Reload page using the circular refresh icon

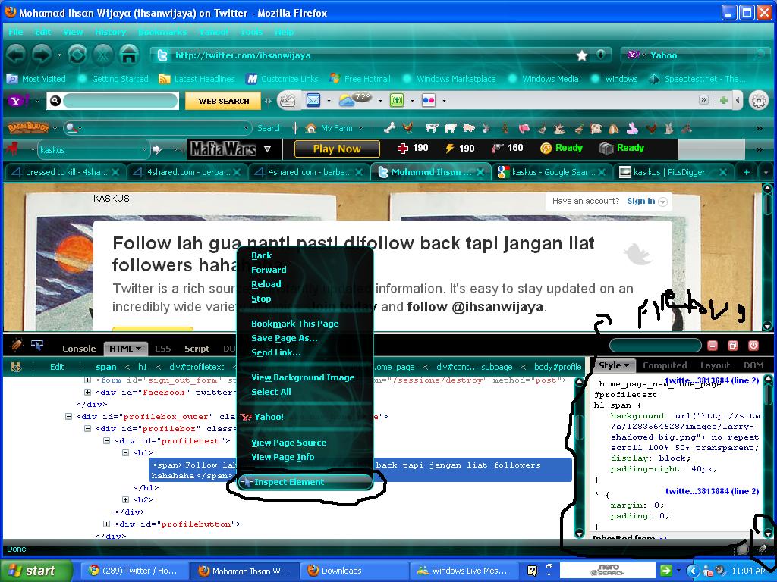coord(77,54)
